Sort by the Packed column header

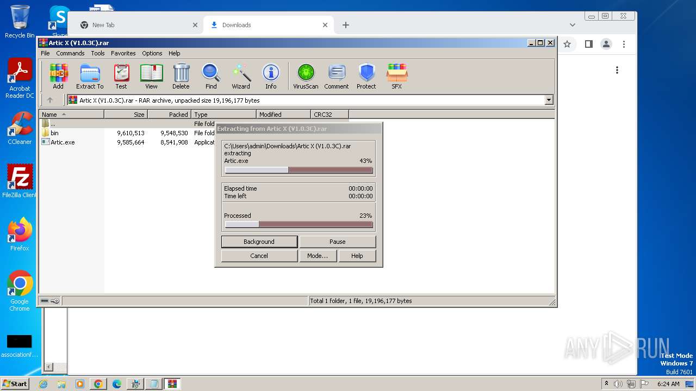pyautogui.click(x=169, y=115)
